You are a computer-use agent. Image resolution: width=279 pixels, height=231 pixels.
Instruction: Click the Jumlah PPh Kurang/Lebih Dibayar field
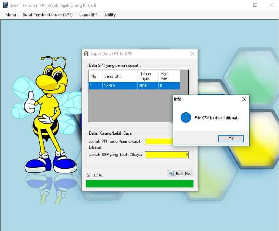tap(159, 141)
